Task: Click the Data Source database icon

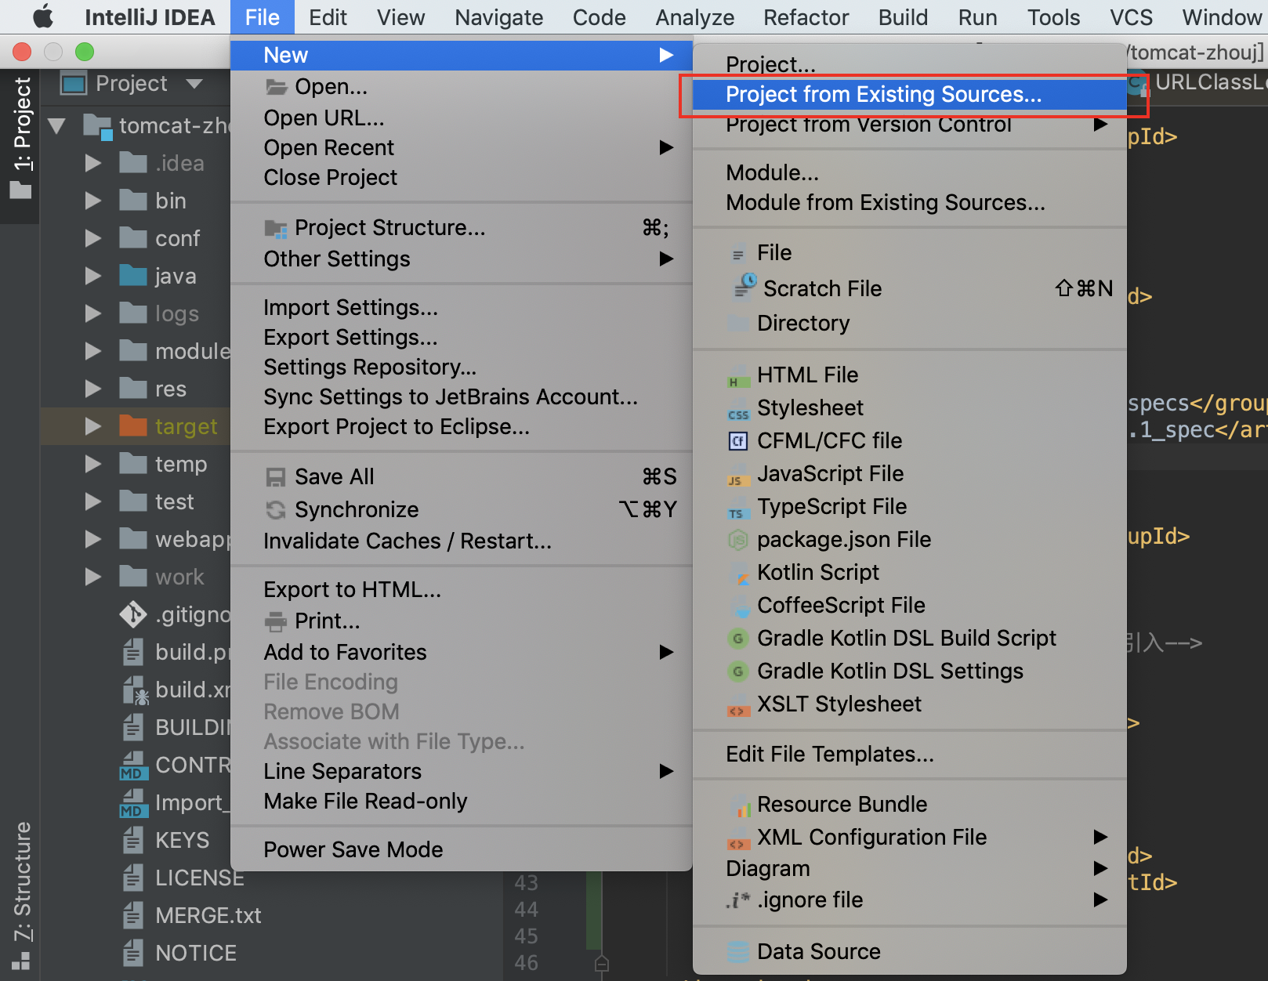Action: click(737, 952)
